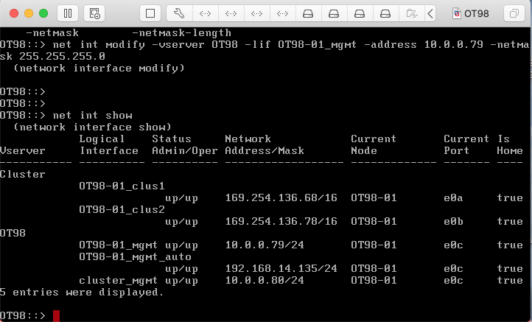Click the '-netmask-length' option text
The width and height of the screenshot is (532, 322).
[181, 33]
